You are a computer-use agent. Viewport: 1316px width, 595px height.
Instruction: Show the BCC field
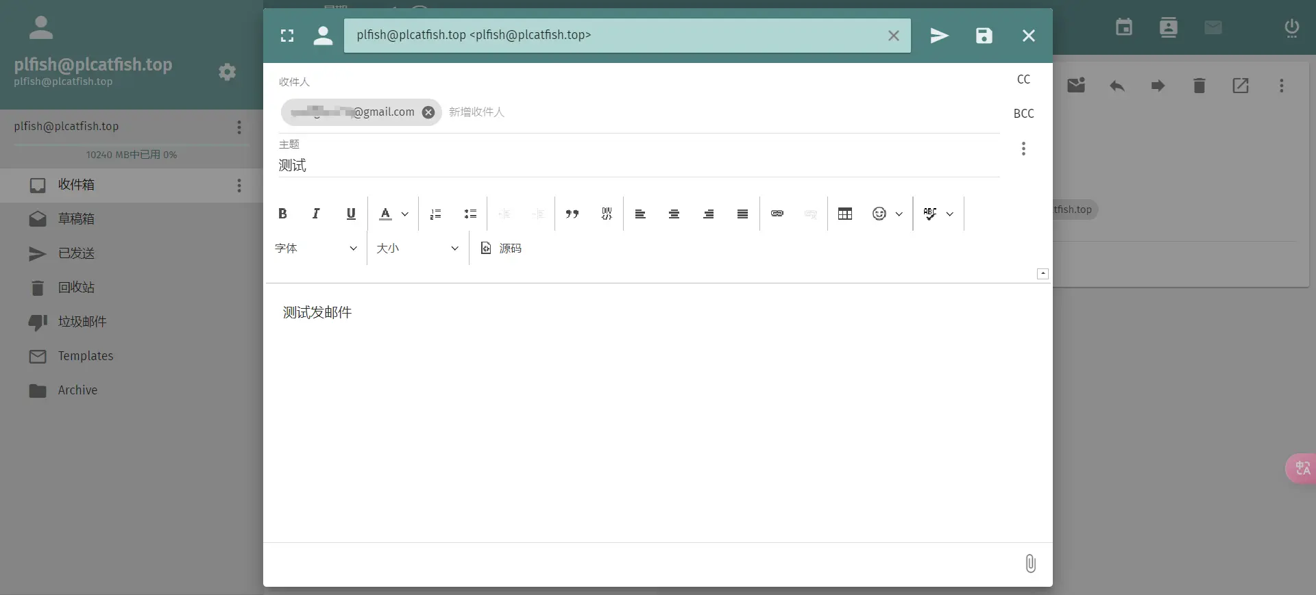(1023, 114)
